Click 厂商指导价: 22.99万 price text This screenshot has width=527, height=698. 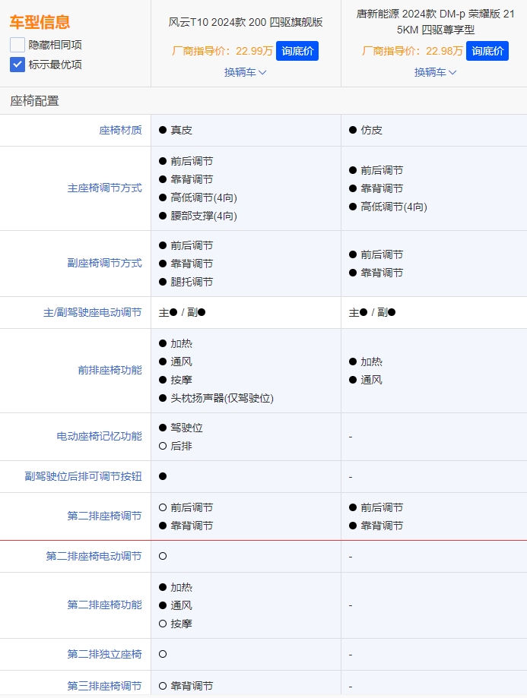click(x=222, y=51)
